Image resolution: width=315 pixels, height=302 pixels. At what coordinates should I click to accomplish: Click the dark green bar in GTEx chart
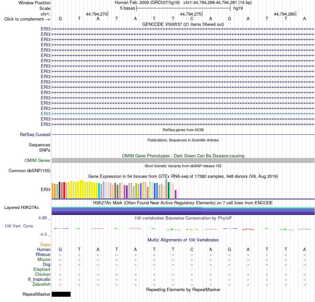168,190
